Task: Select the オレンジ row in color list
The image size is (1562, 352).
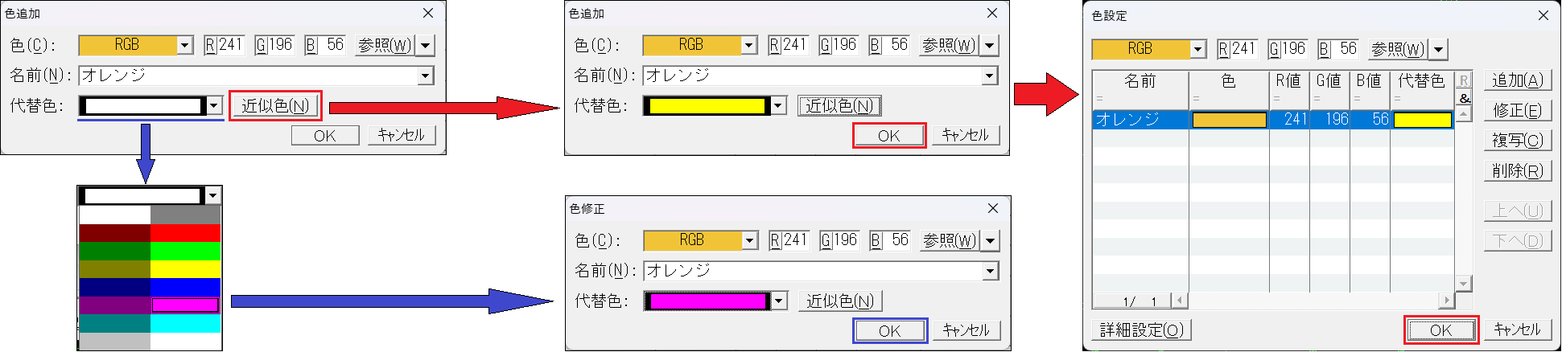Action: 1273,120
